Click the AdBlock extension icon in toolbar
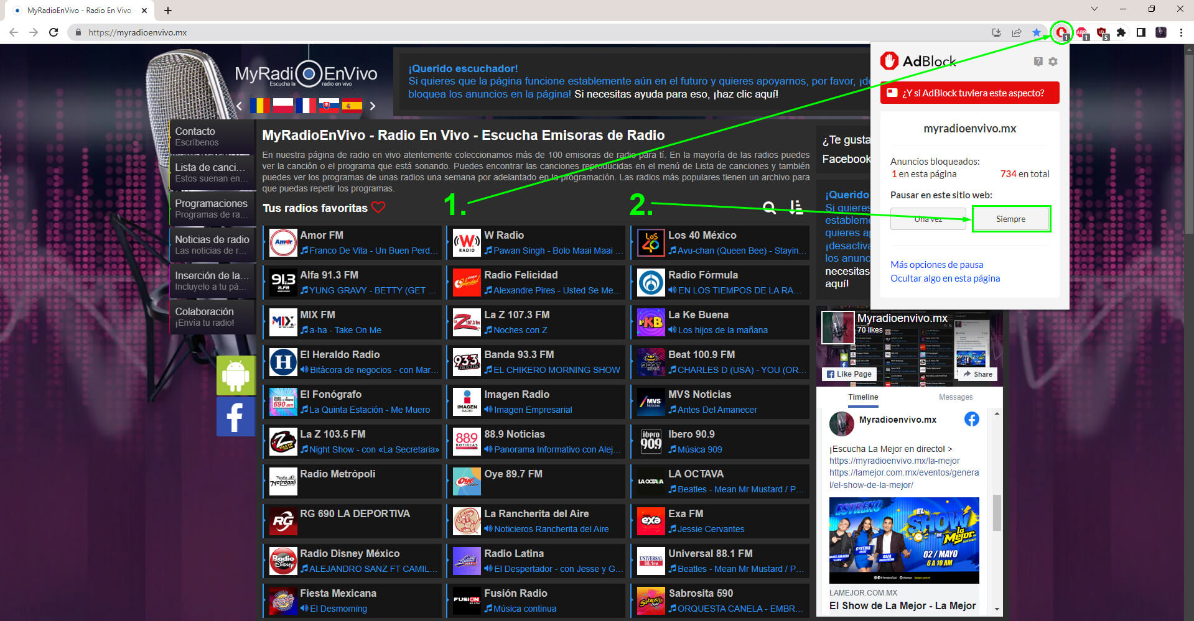The width and height of the screenshot is (1194, 621). pos(1061,32)
